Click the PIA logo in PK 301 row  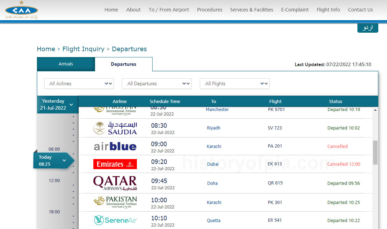[115, 202]
